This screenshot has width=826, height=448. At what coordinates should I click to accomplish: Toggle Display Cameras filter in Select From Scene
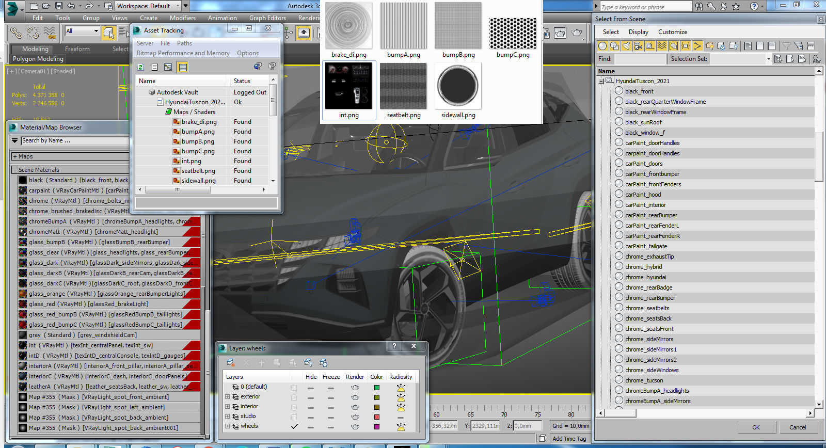tap(638, 46)
